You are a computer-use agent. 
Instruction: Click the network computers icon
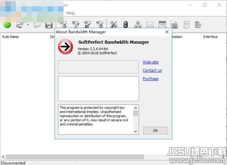138,24
